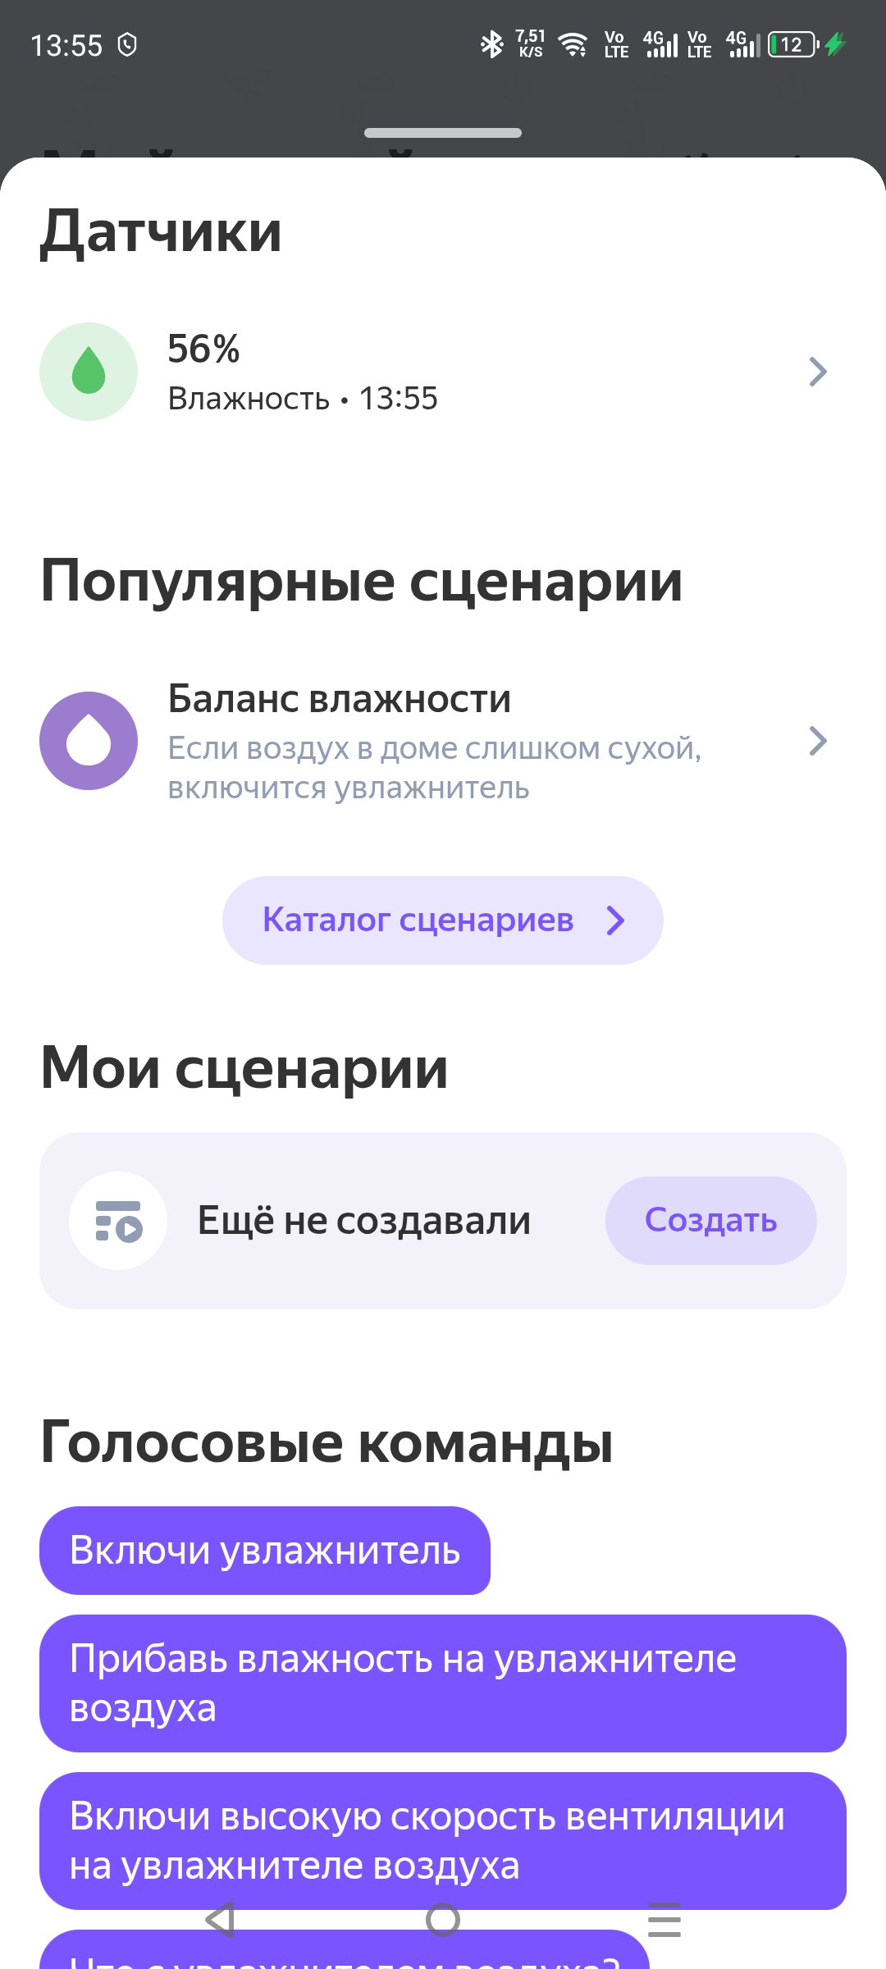
Task: Open the Баланс влажности scenario description
Action: 434,768
